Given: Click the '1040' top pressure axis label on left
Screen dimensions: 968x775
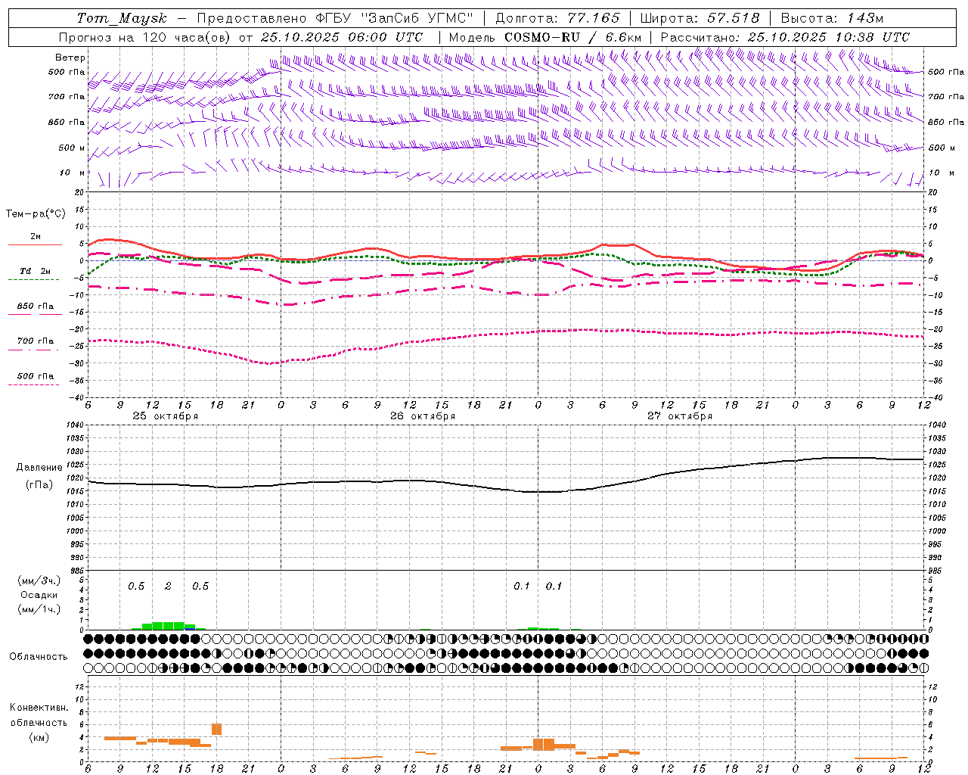Looking at the screenshot, I should click(73, 425).
